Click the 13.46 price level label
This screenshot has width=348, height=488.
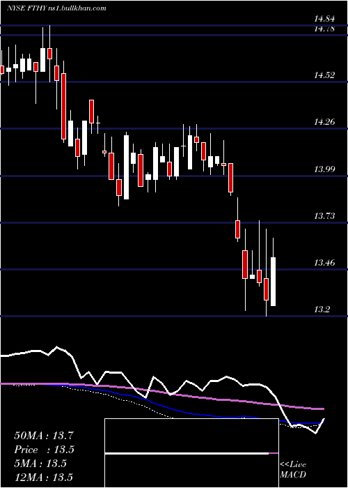[x=324, y=262]
